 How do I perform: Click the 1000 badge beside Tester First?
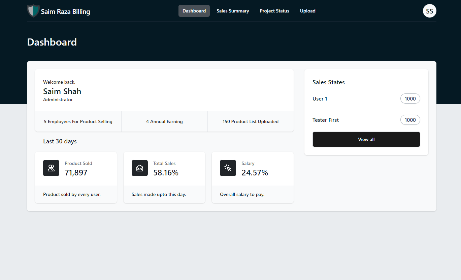tap(410, 120)
